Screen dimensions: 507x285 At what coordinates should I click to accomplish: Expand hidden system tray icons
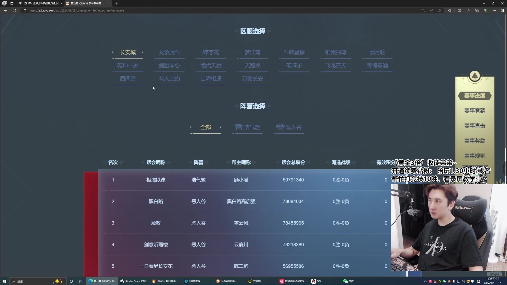425,281
